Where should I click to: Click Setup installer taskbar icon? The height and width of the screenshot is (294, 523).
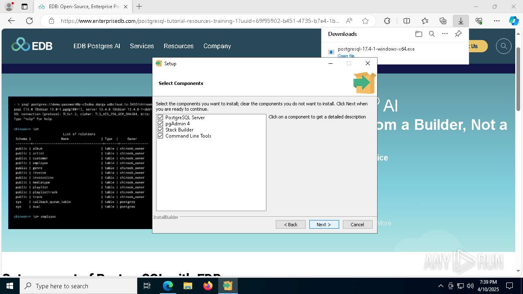(228, 286)
